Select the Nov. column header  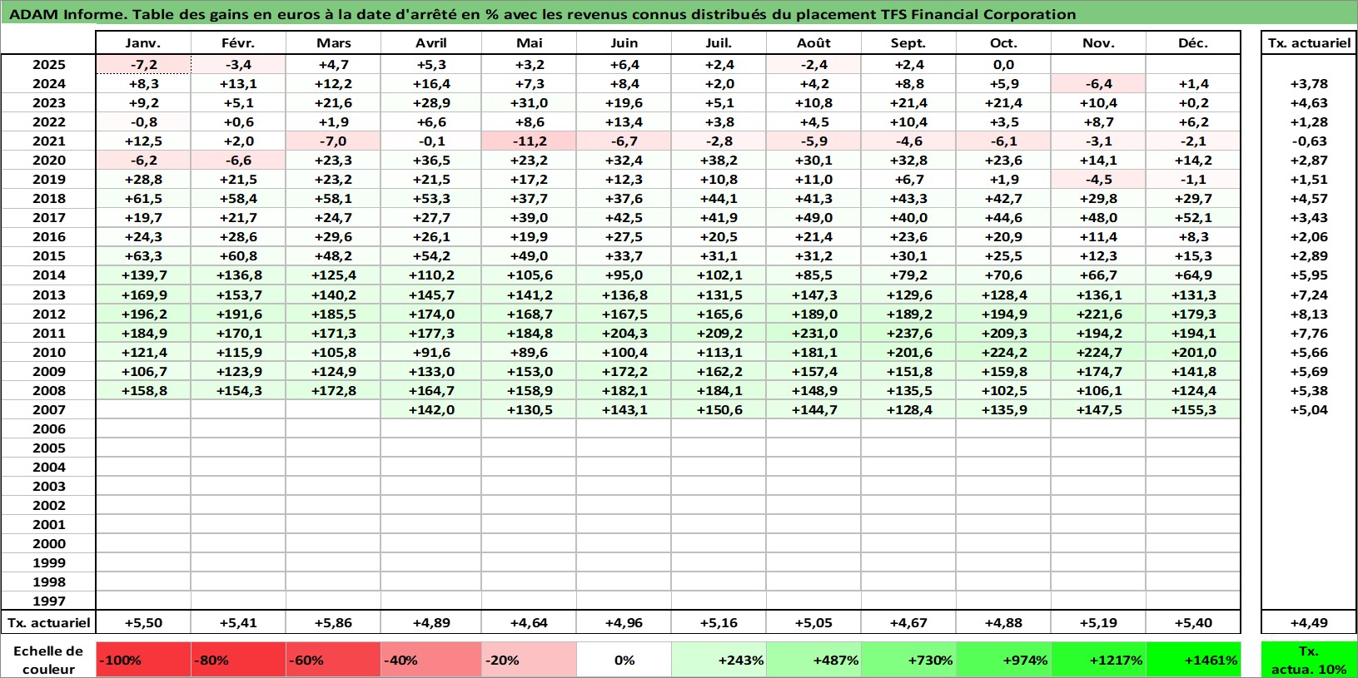coord(1098,42)
